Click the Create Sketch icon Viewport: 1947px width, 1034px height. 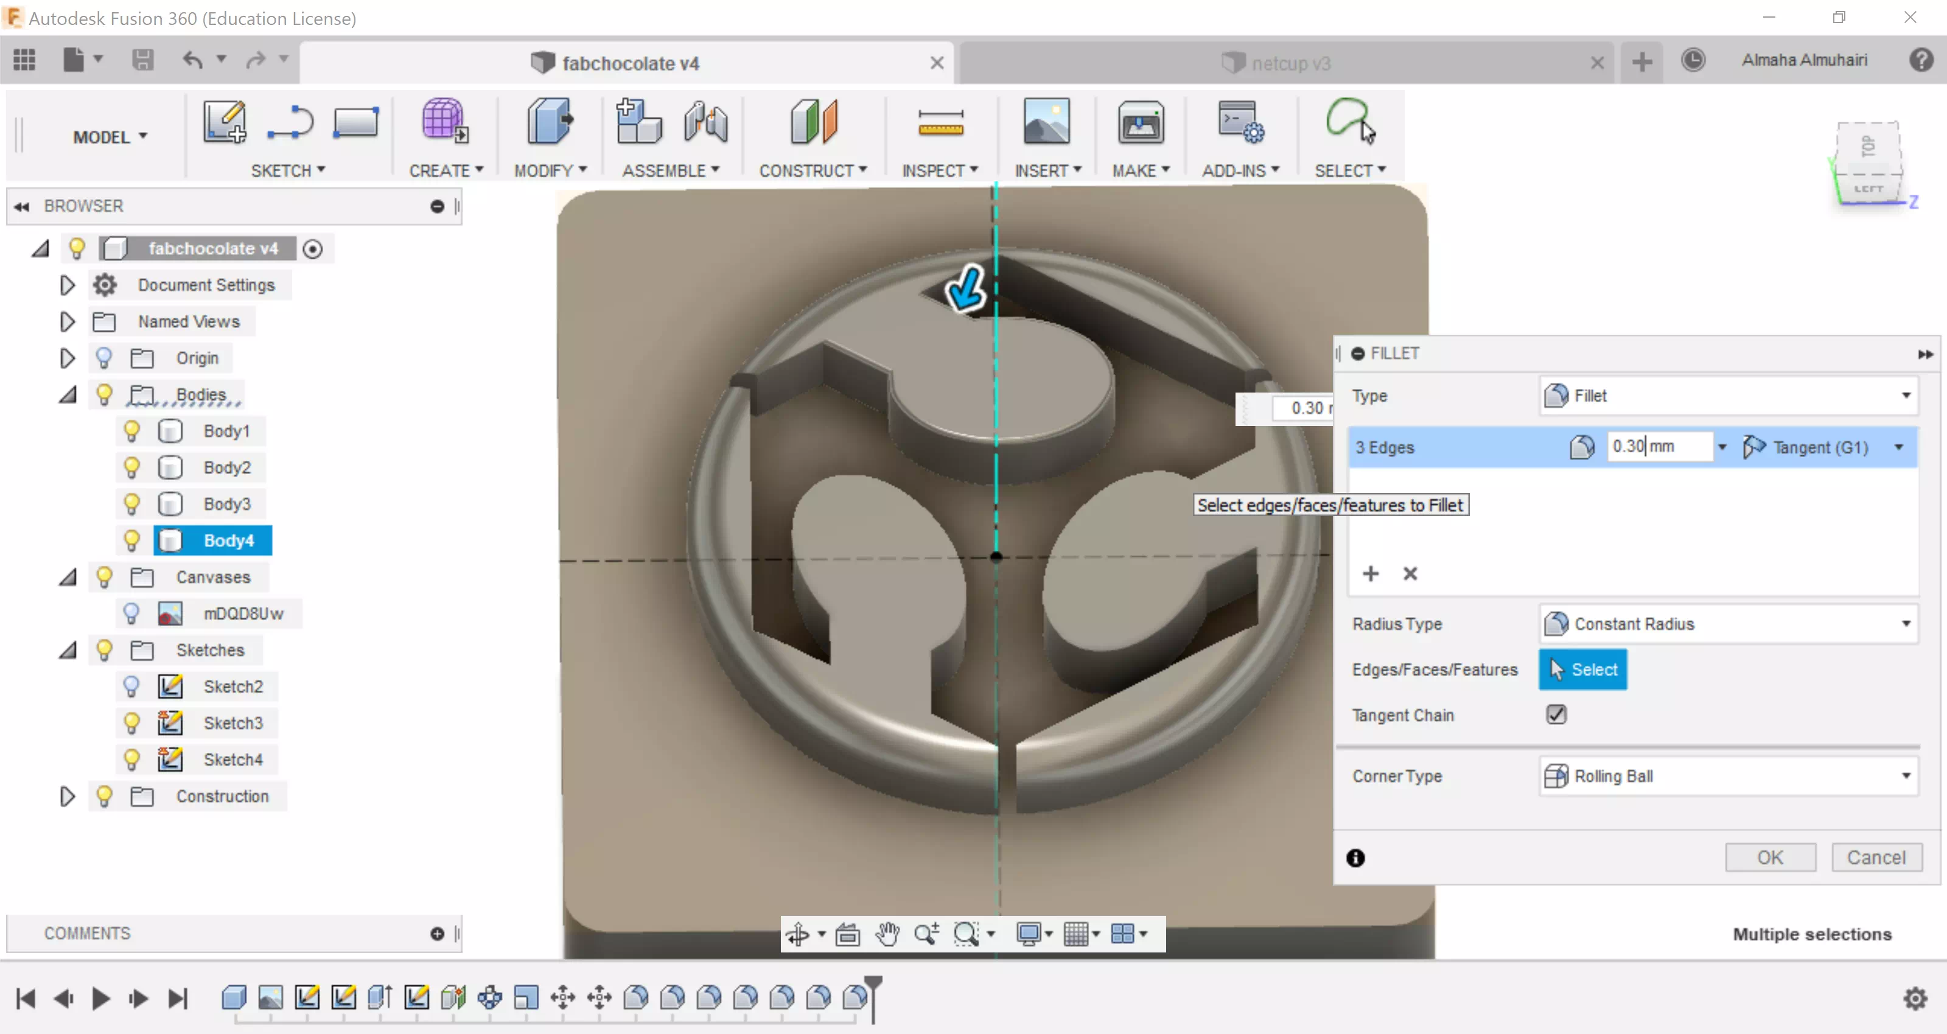[225, 122]
